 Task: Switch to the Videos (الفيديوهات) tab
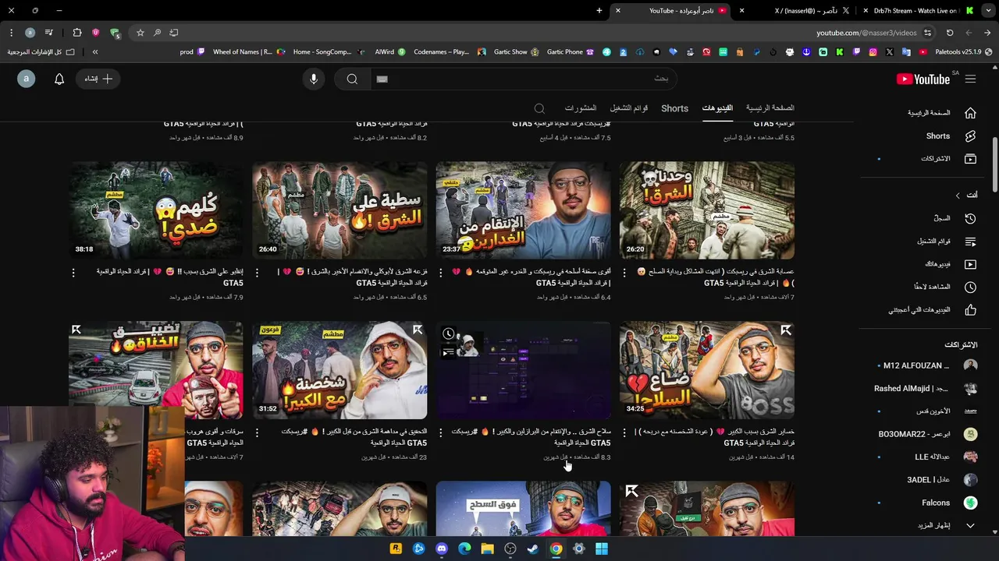[716, 108]
